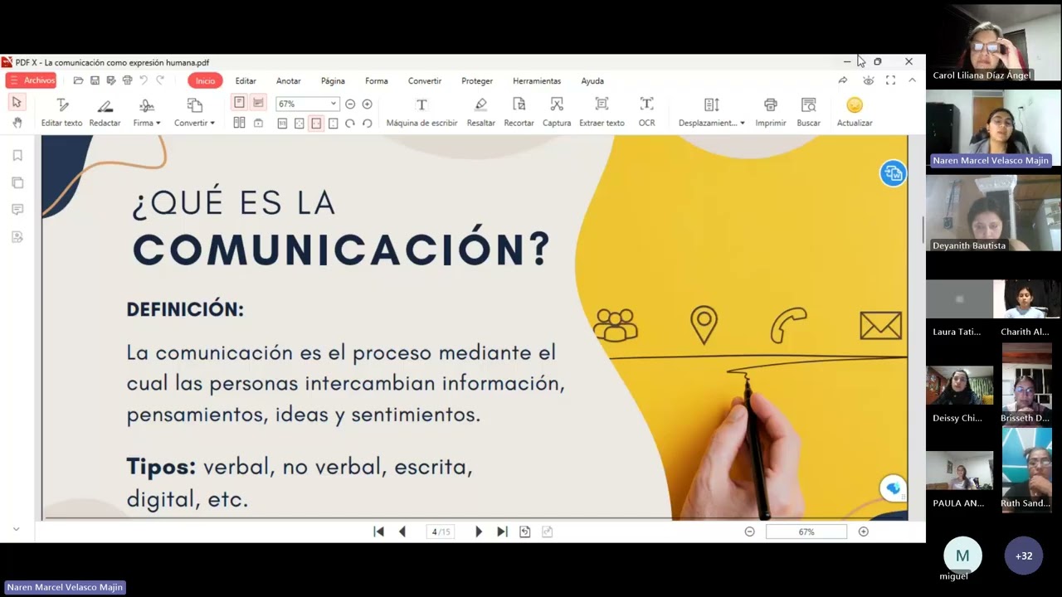The width and height of the screenshot is (1062, 597).
Task: Go to the last page
Action: click(x=502, y=531)
